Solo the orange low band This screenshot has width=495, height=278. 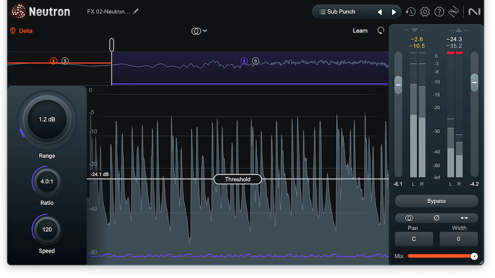(65, 61)
